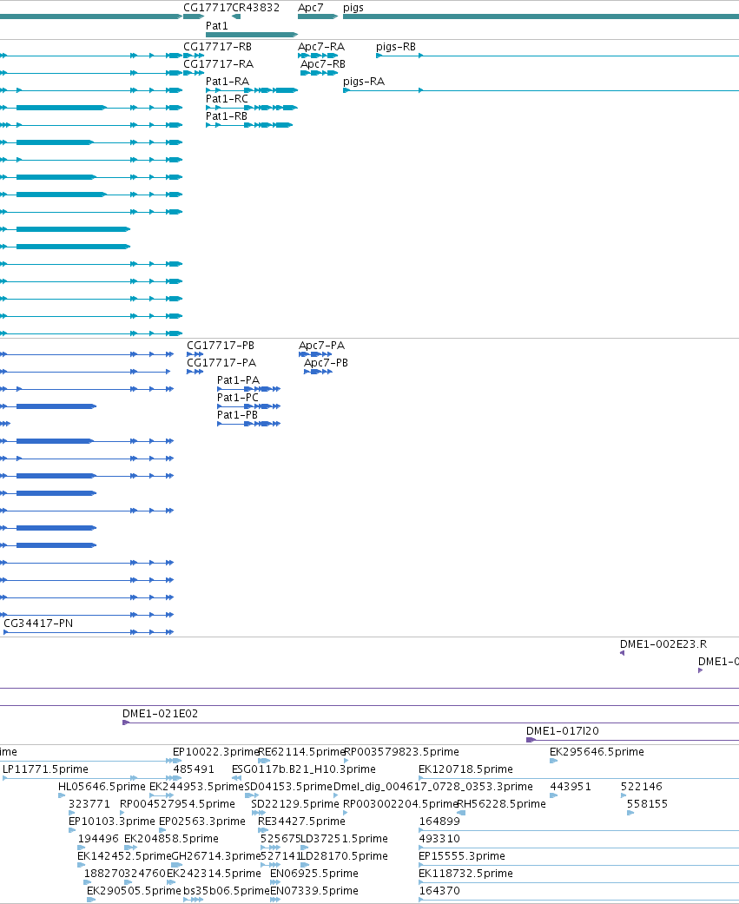This screenshot has height=904, width=739.
Task: Open the EP10103.3prime EST label
Action: 112,821
